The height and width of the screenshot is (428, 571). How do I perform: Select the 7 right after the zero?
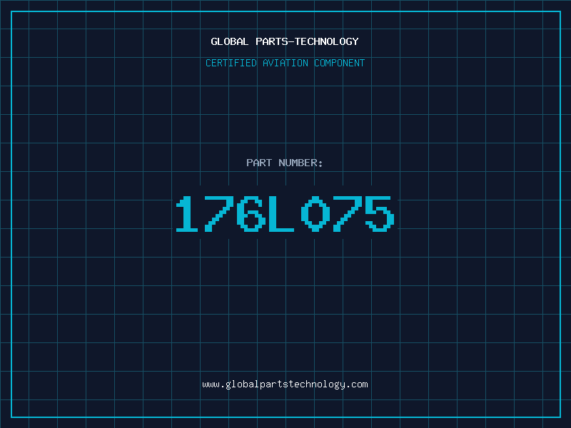[x=348, y=214]
